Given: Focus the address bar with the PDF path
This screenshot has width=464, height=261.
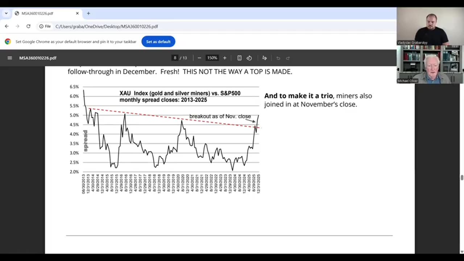Looking at the screenshot, I should pos(217,26).
